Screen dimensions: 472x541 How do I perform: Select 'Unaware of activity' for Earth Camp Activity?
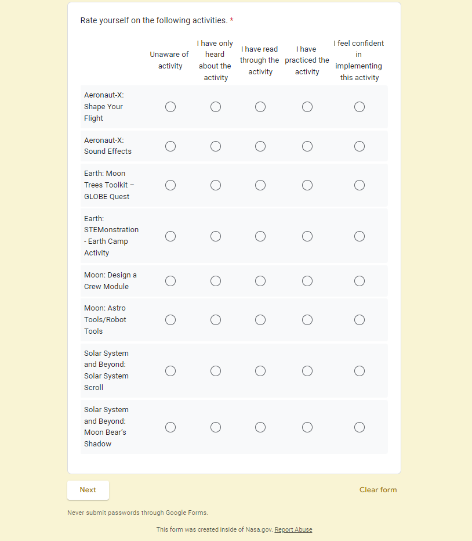(x=170, y=236)
